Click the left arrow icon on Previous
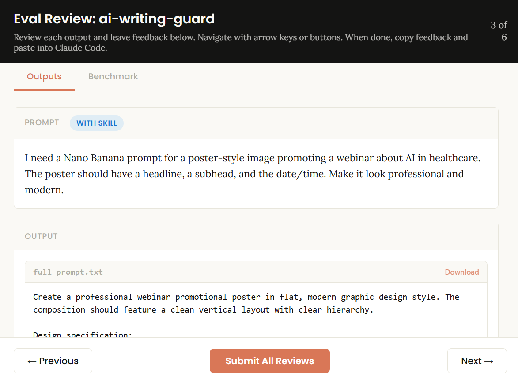 tap(32, 361)
